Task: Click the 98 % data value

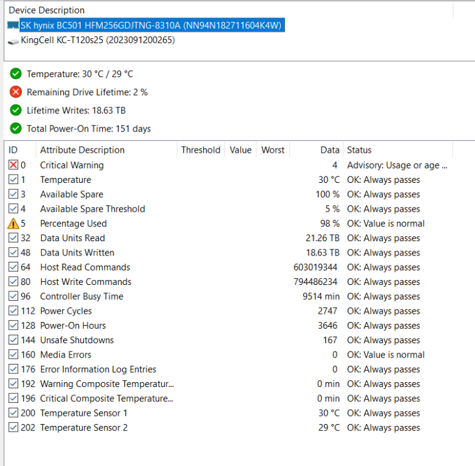Action: coord(330,224)
